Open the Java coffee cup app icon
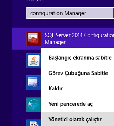 (33, 61)
